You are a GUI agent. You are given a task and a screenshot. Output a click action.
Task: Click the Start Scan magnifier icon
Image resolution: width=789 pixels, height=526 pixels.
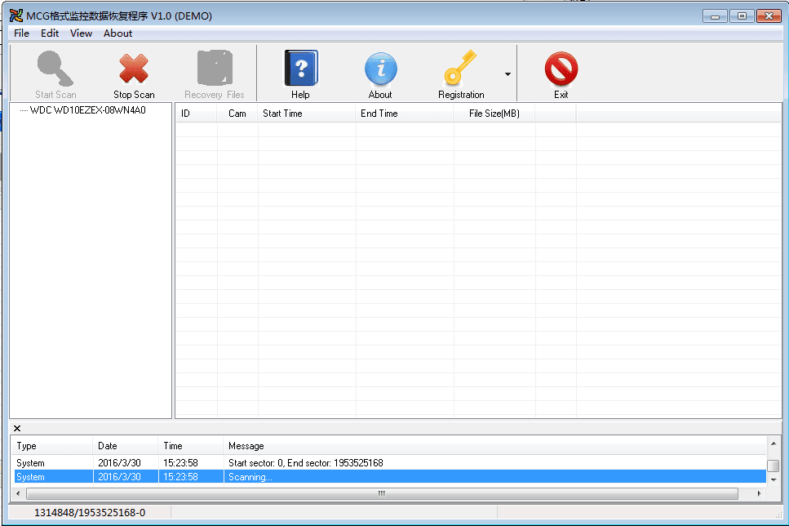55,69
